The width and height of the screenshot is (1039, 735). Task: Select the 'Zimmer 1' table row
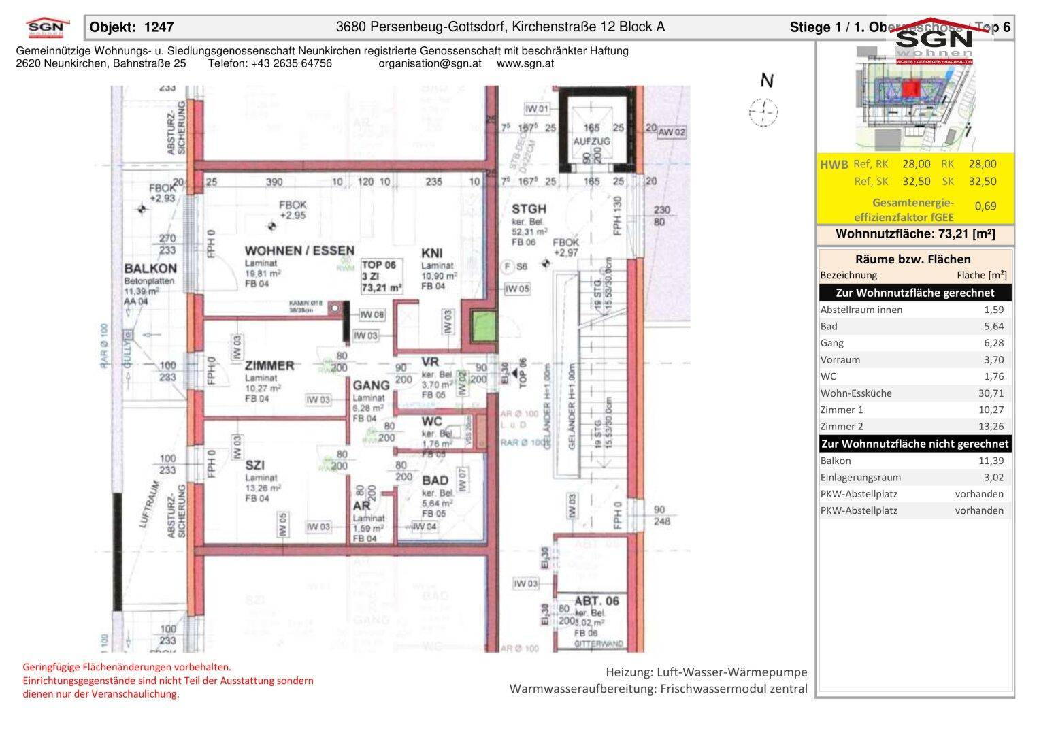point(915,410)
